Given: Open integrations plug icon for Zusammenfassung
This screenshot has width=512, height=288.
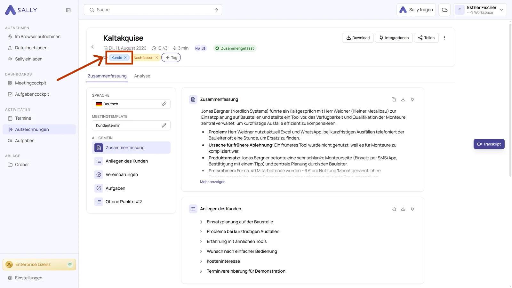Looking at the screenshot, I should point(412,100).
